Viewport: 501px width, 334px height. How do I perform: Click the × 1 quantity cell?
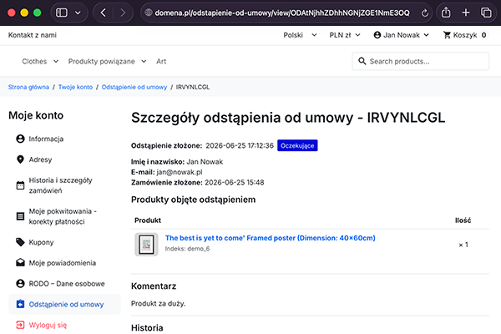463,245
